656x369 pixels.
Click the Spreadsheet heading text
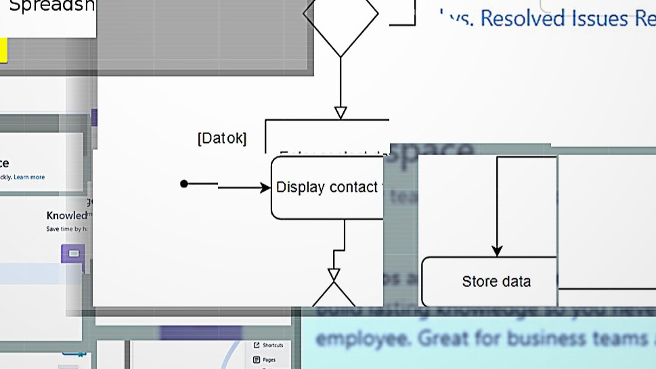pyautogui.click(x=51, y=7)
